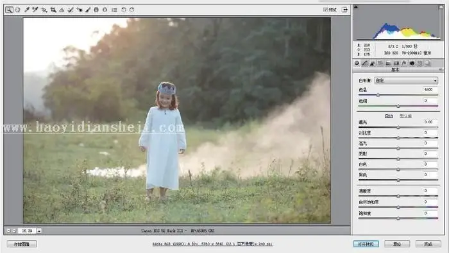
Task: Toggle highlight clipping warning in histogram
Action: (x=441, y=7)
